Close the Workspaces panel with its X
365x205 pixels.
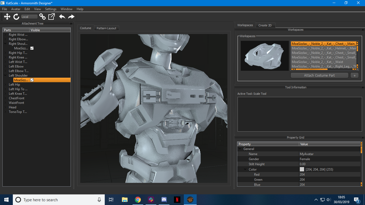pyautogui.click(x=363, y=30)
